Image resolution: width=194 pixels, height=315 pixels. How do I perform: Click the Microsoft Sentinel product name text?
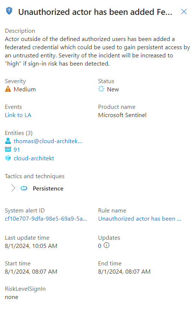122,115
